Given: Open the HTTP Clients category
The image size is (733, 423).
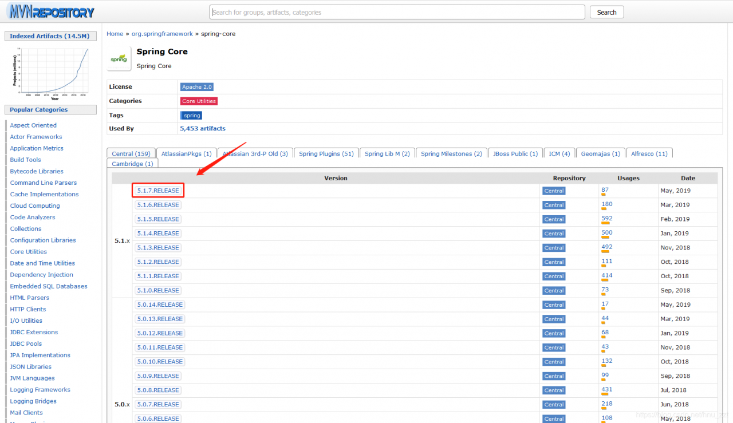Looking at the screenshot, I should [28, 309].
